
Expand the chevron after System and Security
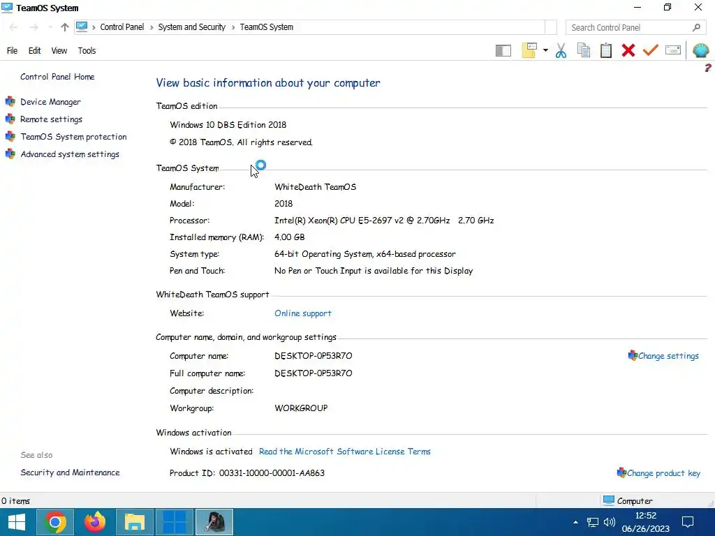pos(233,27)
